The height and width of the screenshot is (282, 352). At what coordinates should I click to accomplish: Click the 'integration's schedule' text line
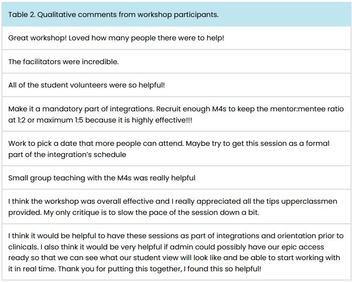[67, 155]
